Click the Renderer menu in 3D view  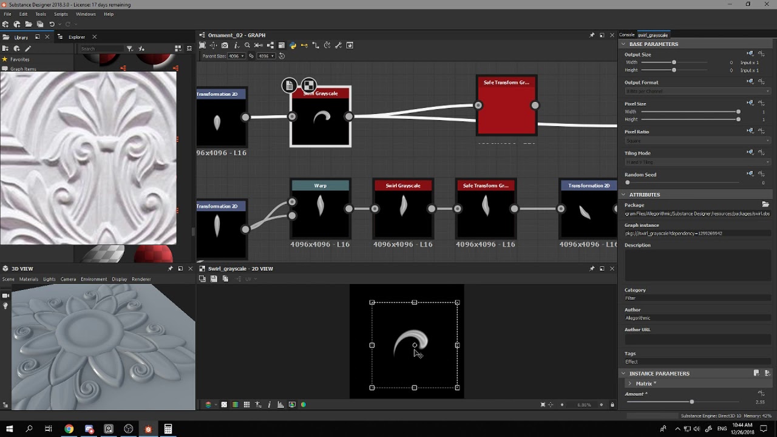[141, 279]
